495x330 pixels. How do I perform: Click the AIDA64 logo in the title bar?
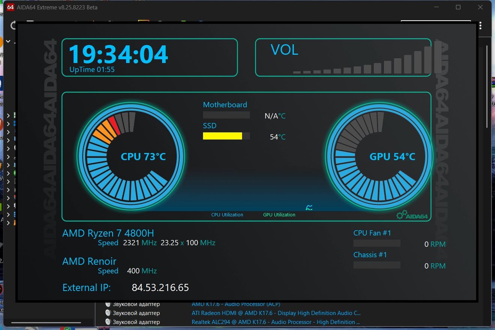tap(11, 7)
